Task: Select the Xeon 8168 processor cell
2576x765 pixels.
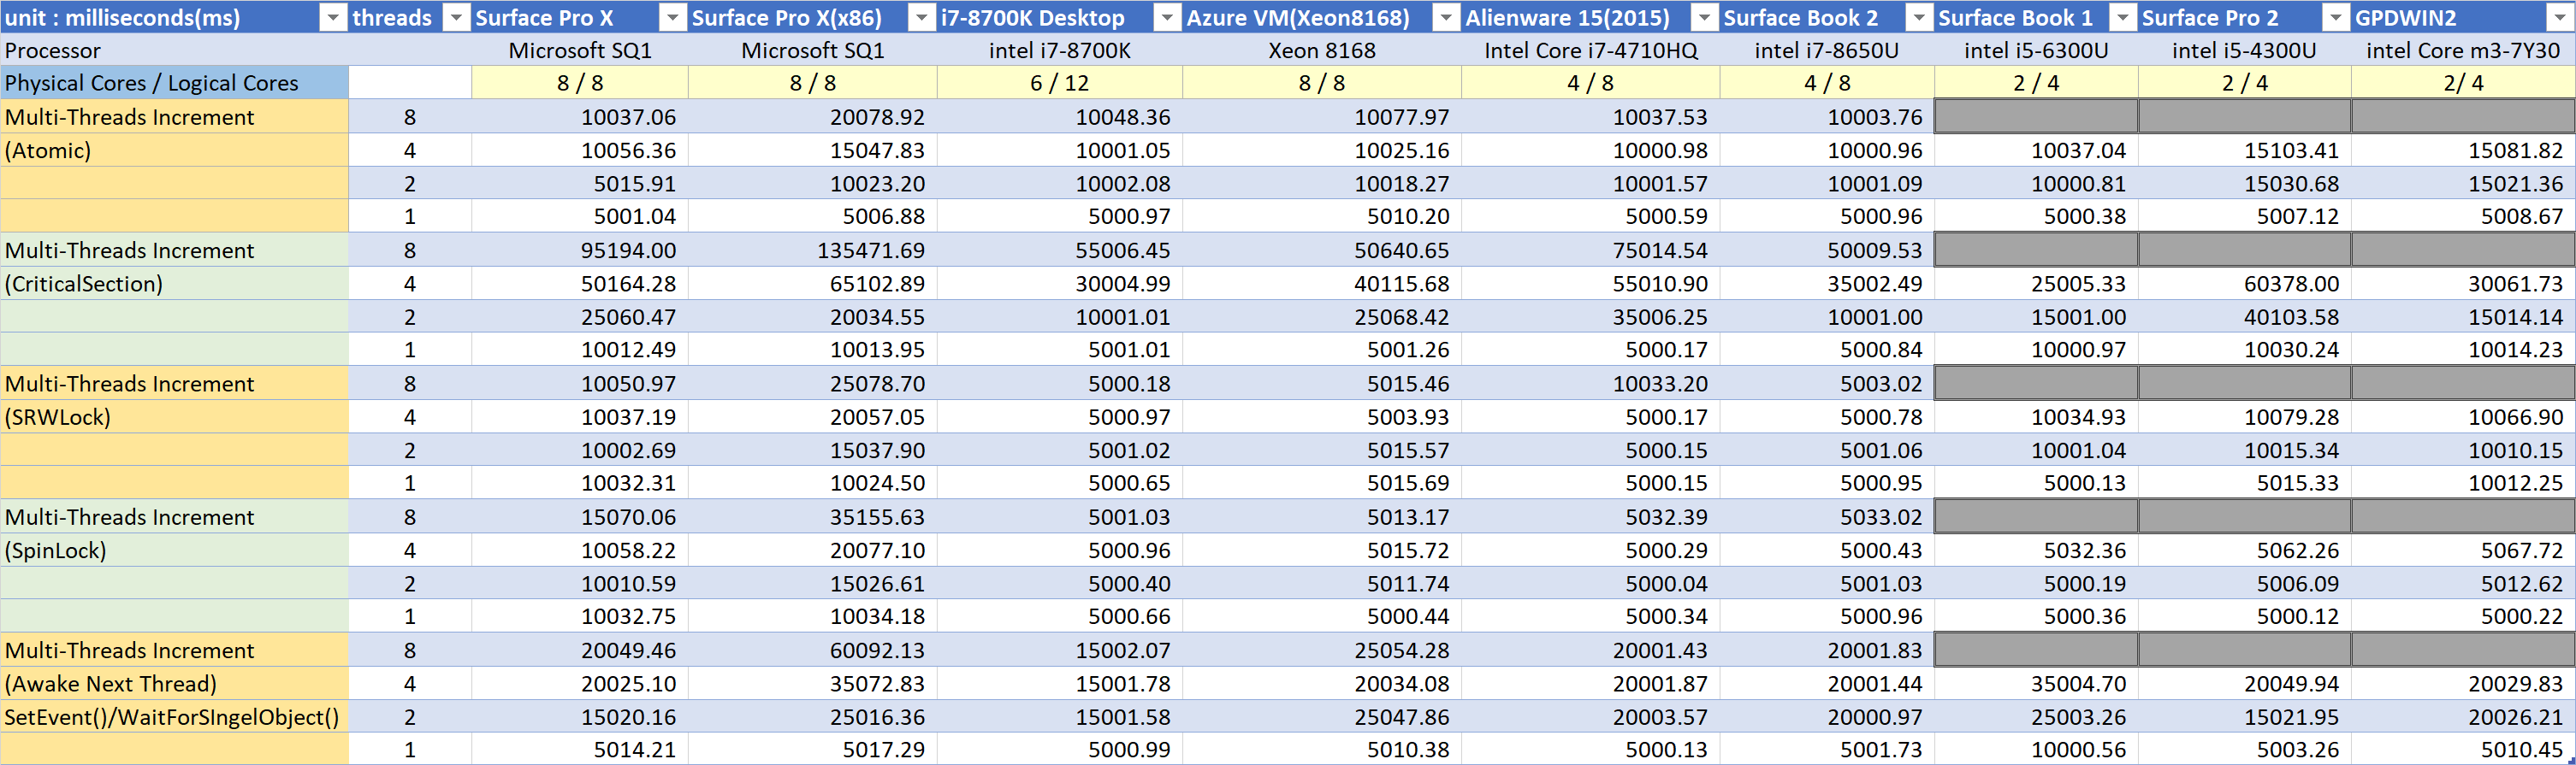Action: click(x=1321, y=51)
